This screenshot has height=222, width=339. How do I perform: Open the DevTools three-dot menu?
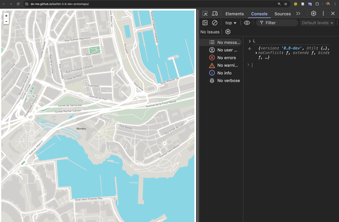click(x=323, y=14)
